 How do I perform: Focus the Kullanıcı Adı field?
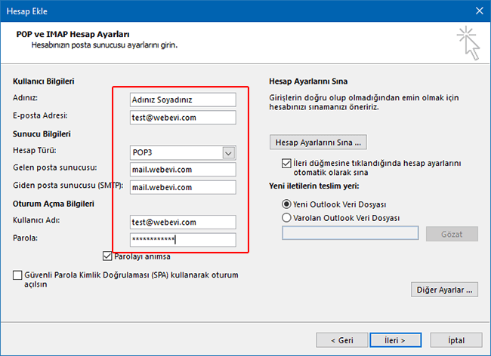click(x=183, y=222)
